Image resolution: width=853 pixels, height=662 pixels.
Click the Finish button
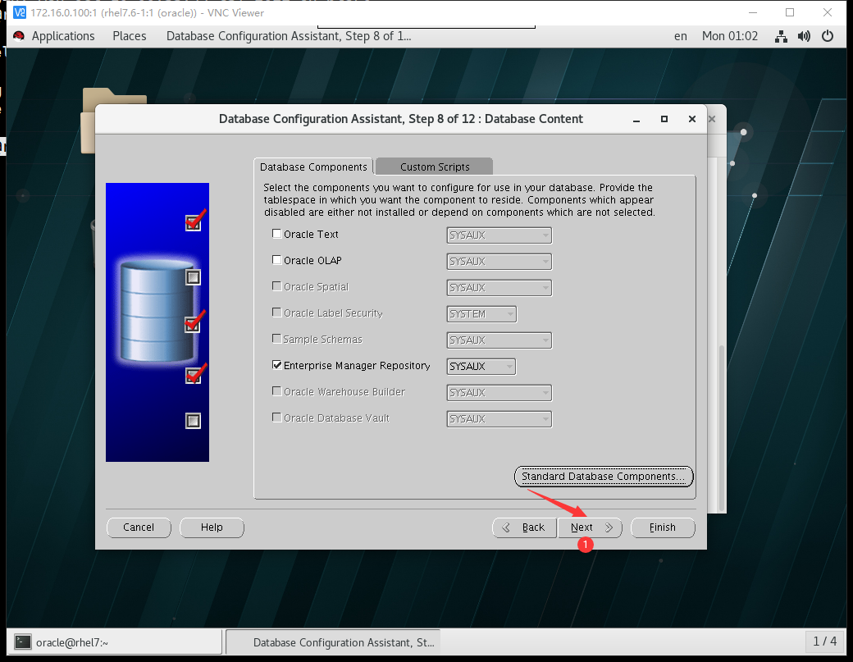(663, 527)
